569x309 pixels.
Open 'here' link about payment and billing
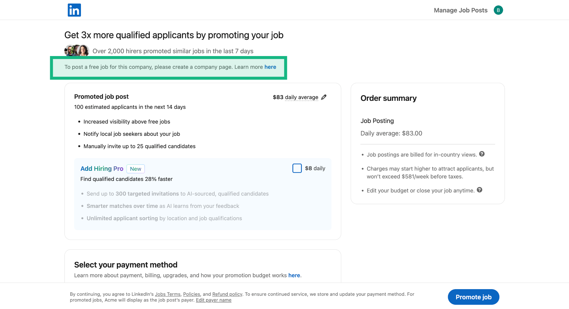coord(294,275)
